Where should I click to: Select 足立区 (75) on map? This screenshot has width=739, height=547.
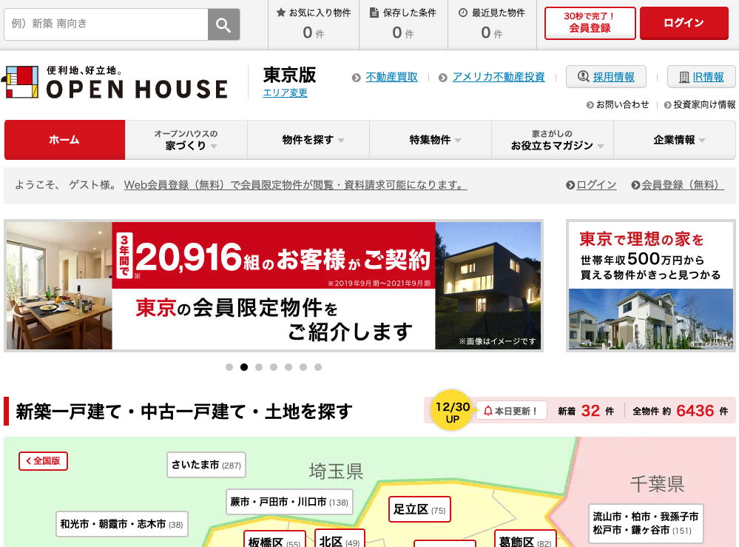(x=419, y=510)
